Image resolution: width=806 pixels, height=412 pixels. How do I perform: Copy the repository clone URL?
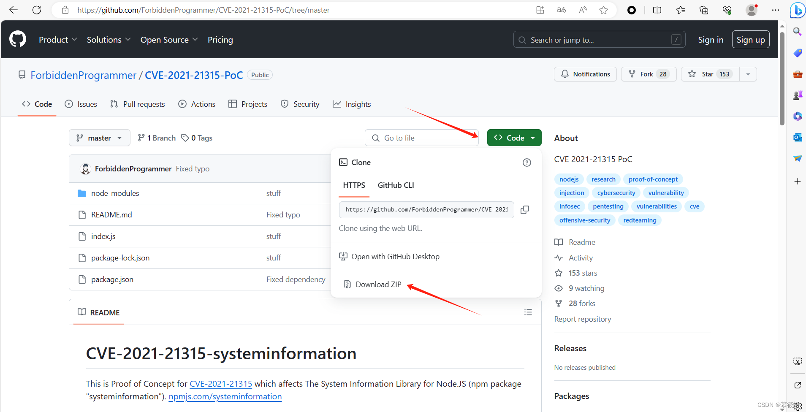point(525,210)
